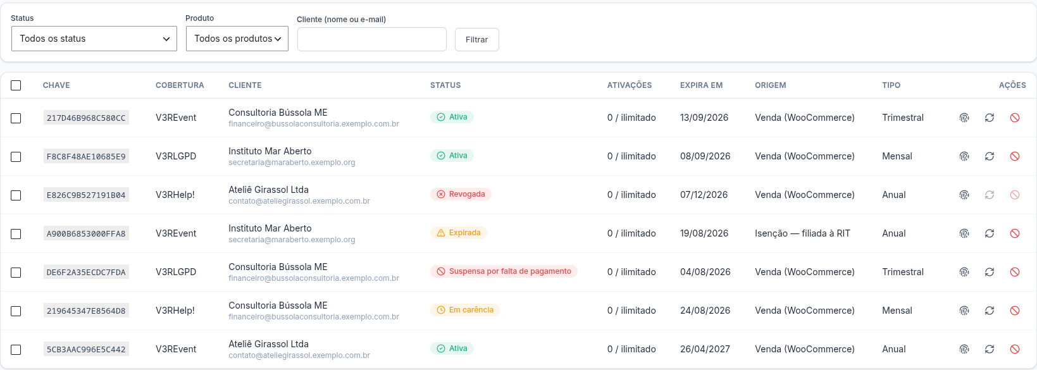
Task: Check the row with key DE6F2A35ECDC7FDA
Action: [x=16, y=273]
